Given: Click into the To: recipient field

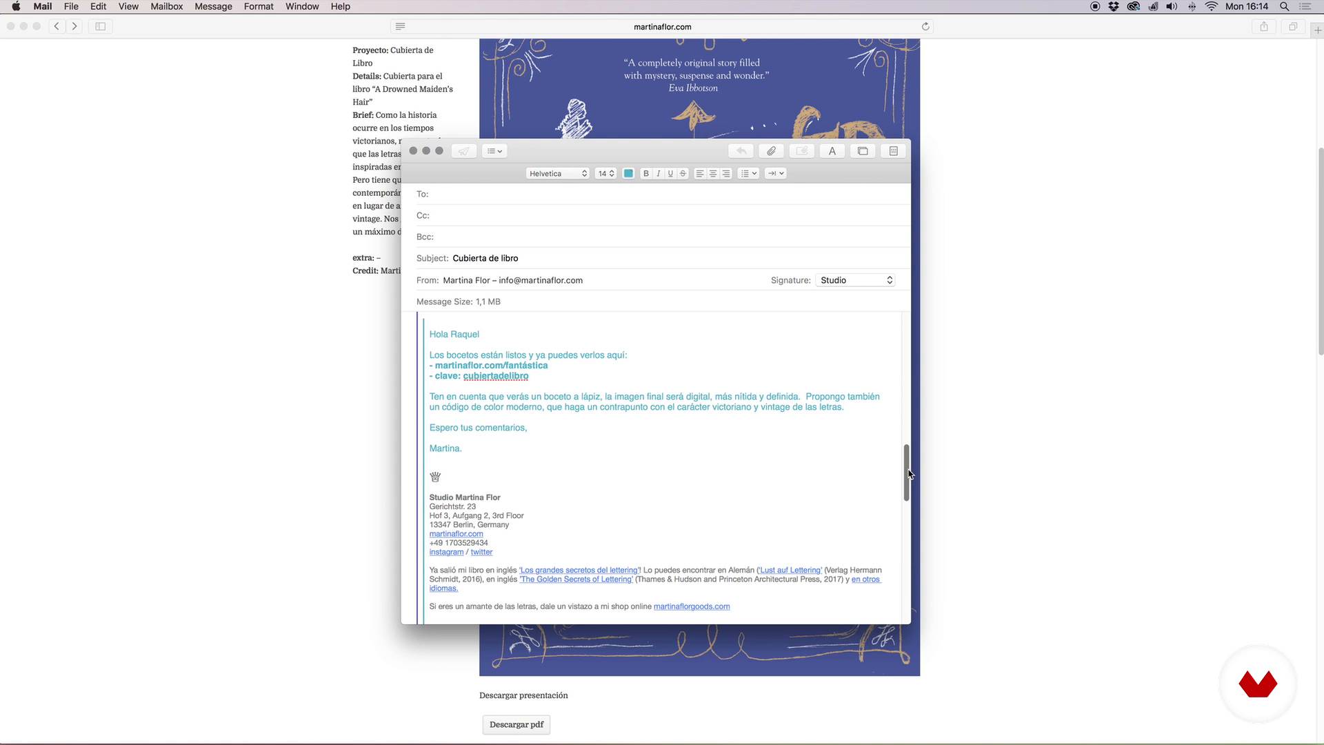Looking at the screenshot, I should (x=662, y=194).
